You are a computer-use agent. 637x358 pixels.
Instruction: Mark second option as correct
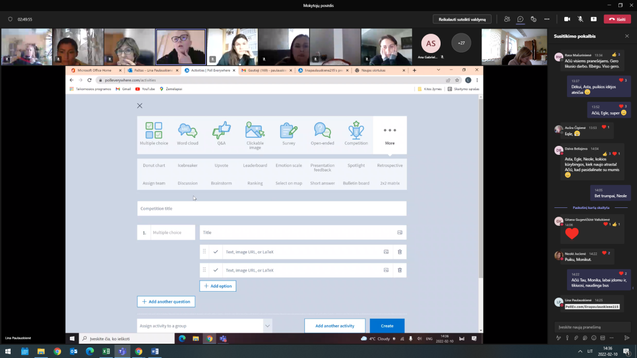216,270
